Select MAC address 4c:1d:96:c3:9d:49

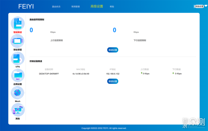tap(81, 74)
